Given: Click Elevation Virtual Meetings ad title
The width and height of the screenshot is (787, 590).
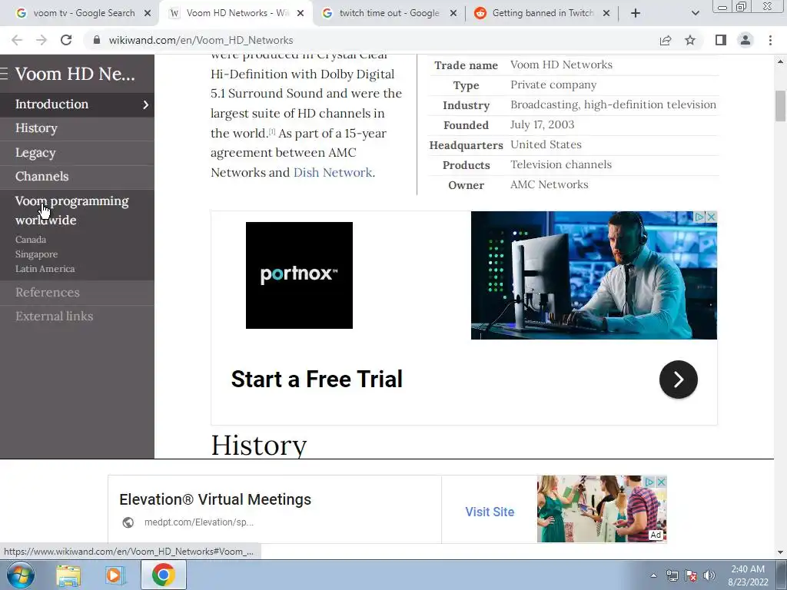Looking at the screenshot, I should tap(215, 499).
